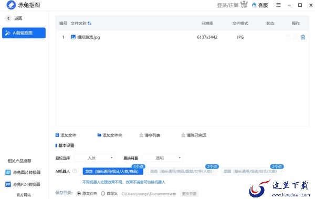Screen dimensions: 315x199
Task: Select the 悠悠 AI robot option
Action: click(113, 171)
